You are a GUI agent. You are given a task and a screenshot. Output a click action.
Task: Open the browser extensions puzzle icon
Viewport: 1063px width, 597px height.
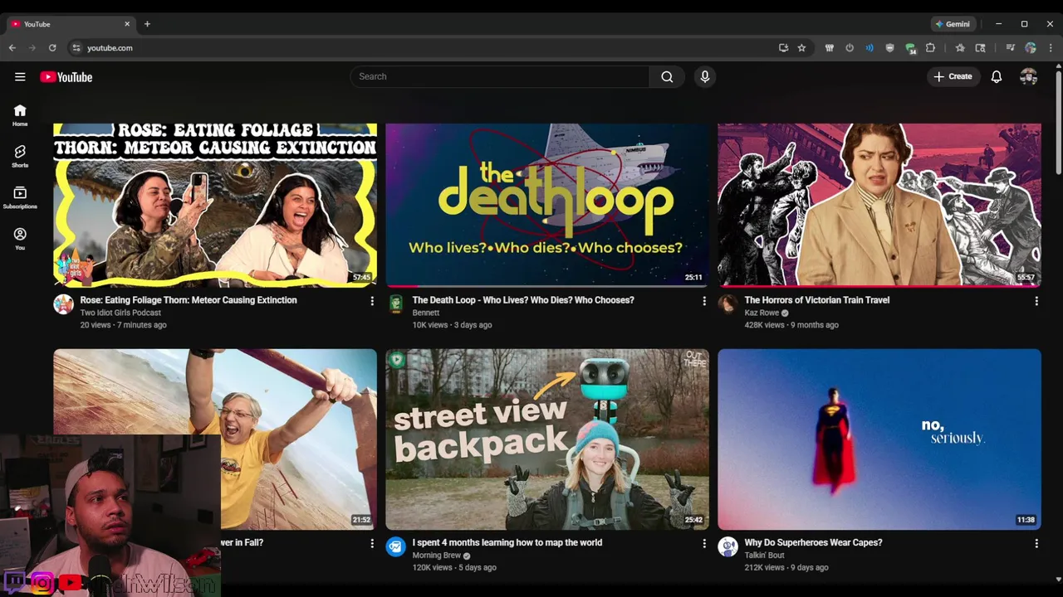point(930,48)
